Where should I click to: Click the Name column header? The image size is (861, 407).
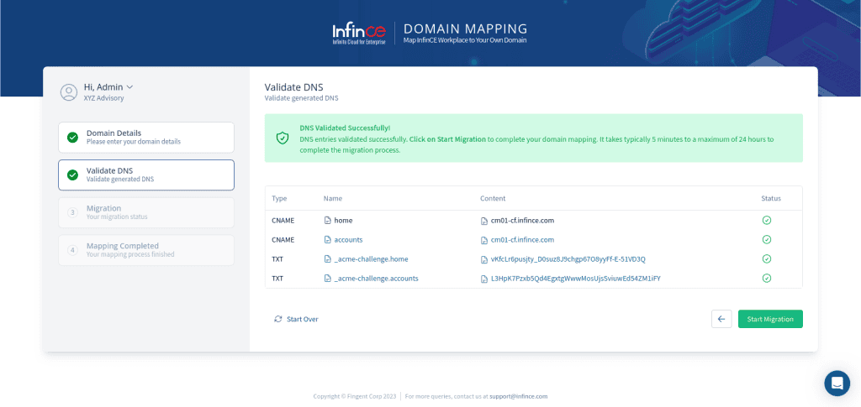[x=333, y=198]
